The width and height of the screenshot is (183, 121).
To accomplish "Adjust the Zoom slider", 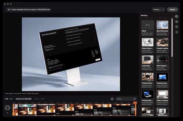I will coord(126,99).
